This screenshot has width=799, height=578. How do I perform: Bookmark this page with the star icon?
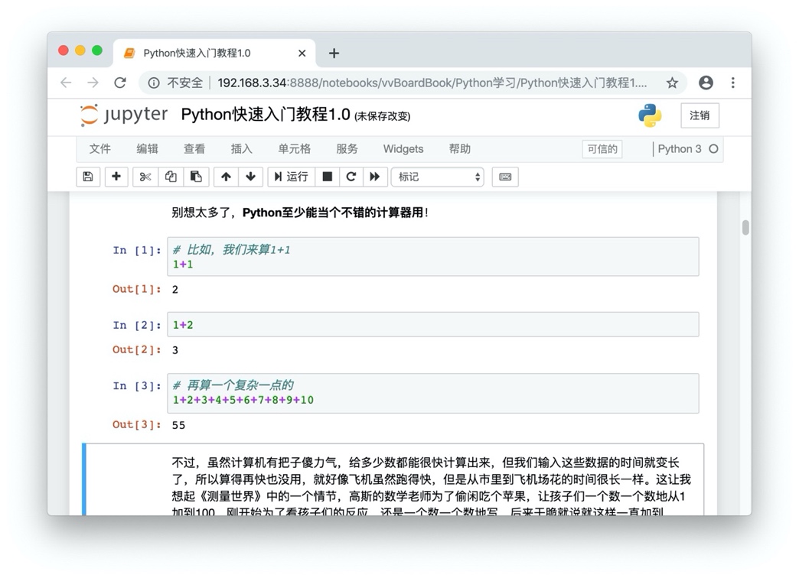672,83
